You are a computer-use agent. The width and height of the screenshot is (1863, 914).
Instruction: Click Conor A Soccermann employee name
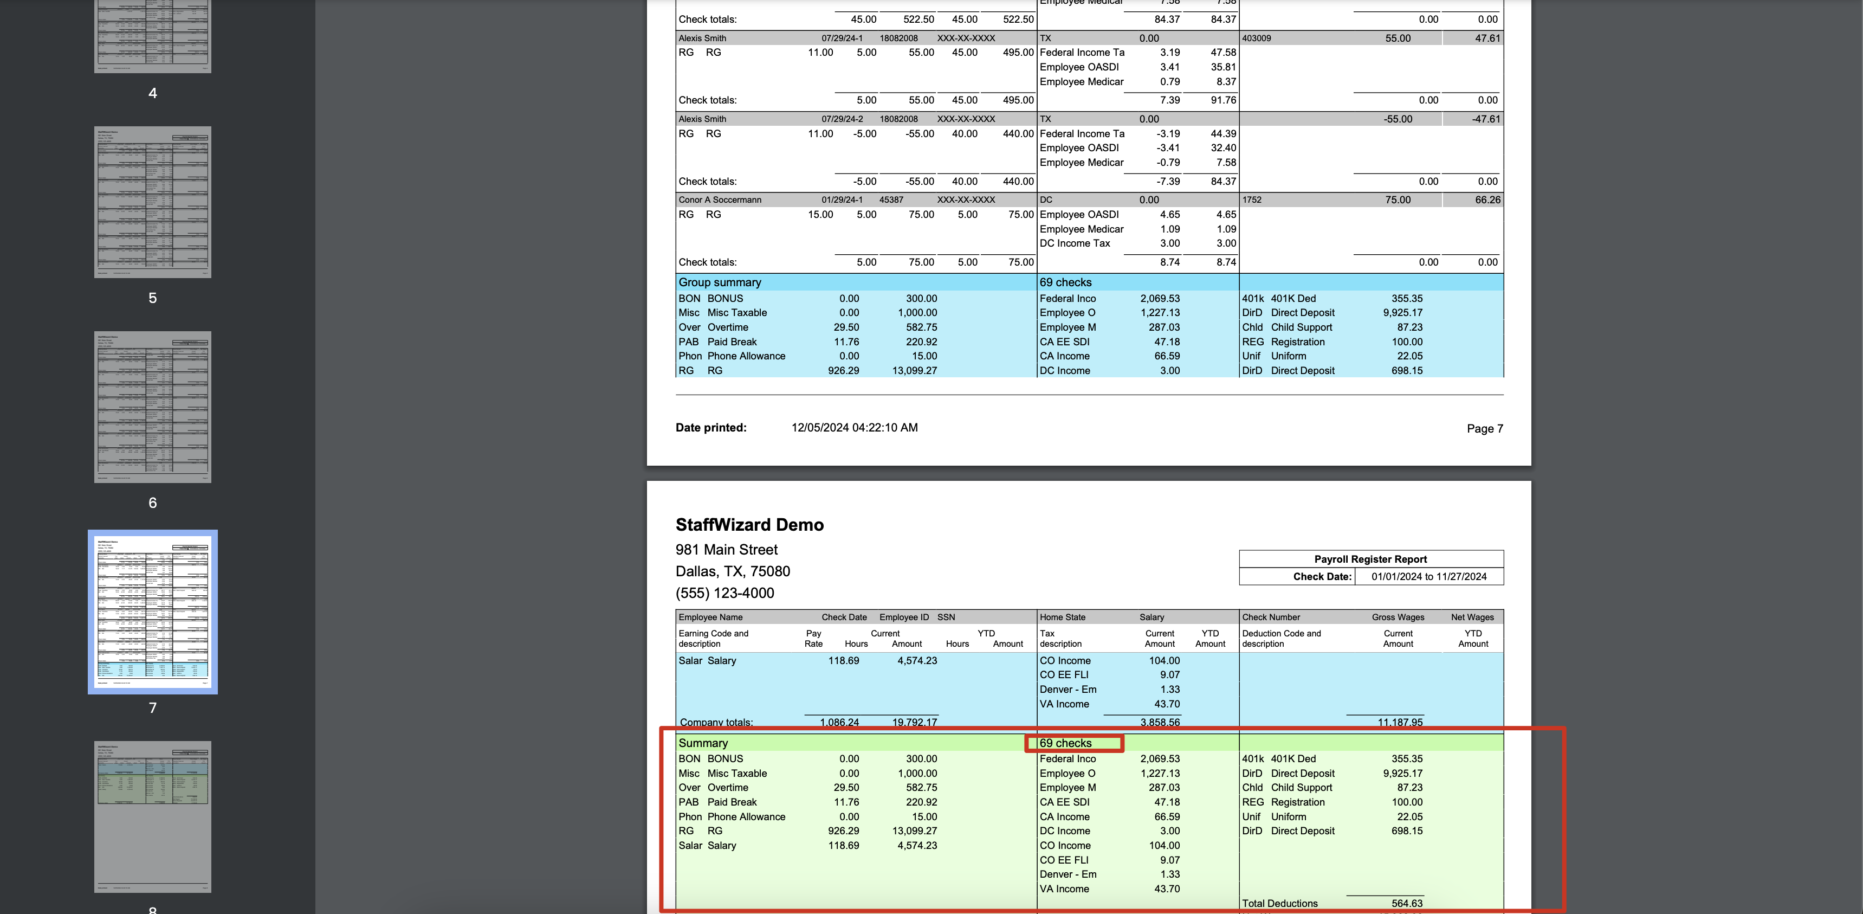pyautogui.click(x=720, y=199)
